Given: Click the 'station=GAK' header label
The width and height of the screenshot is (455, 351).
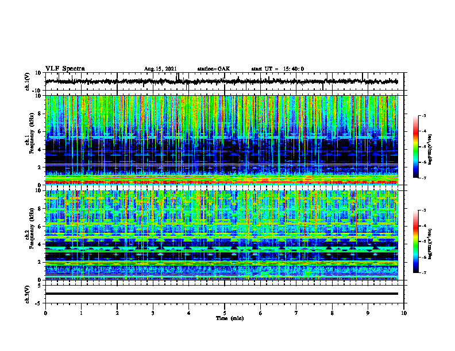Looking at the screenshot, I should [x=214, y=69].
